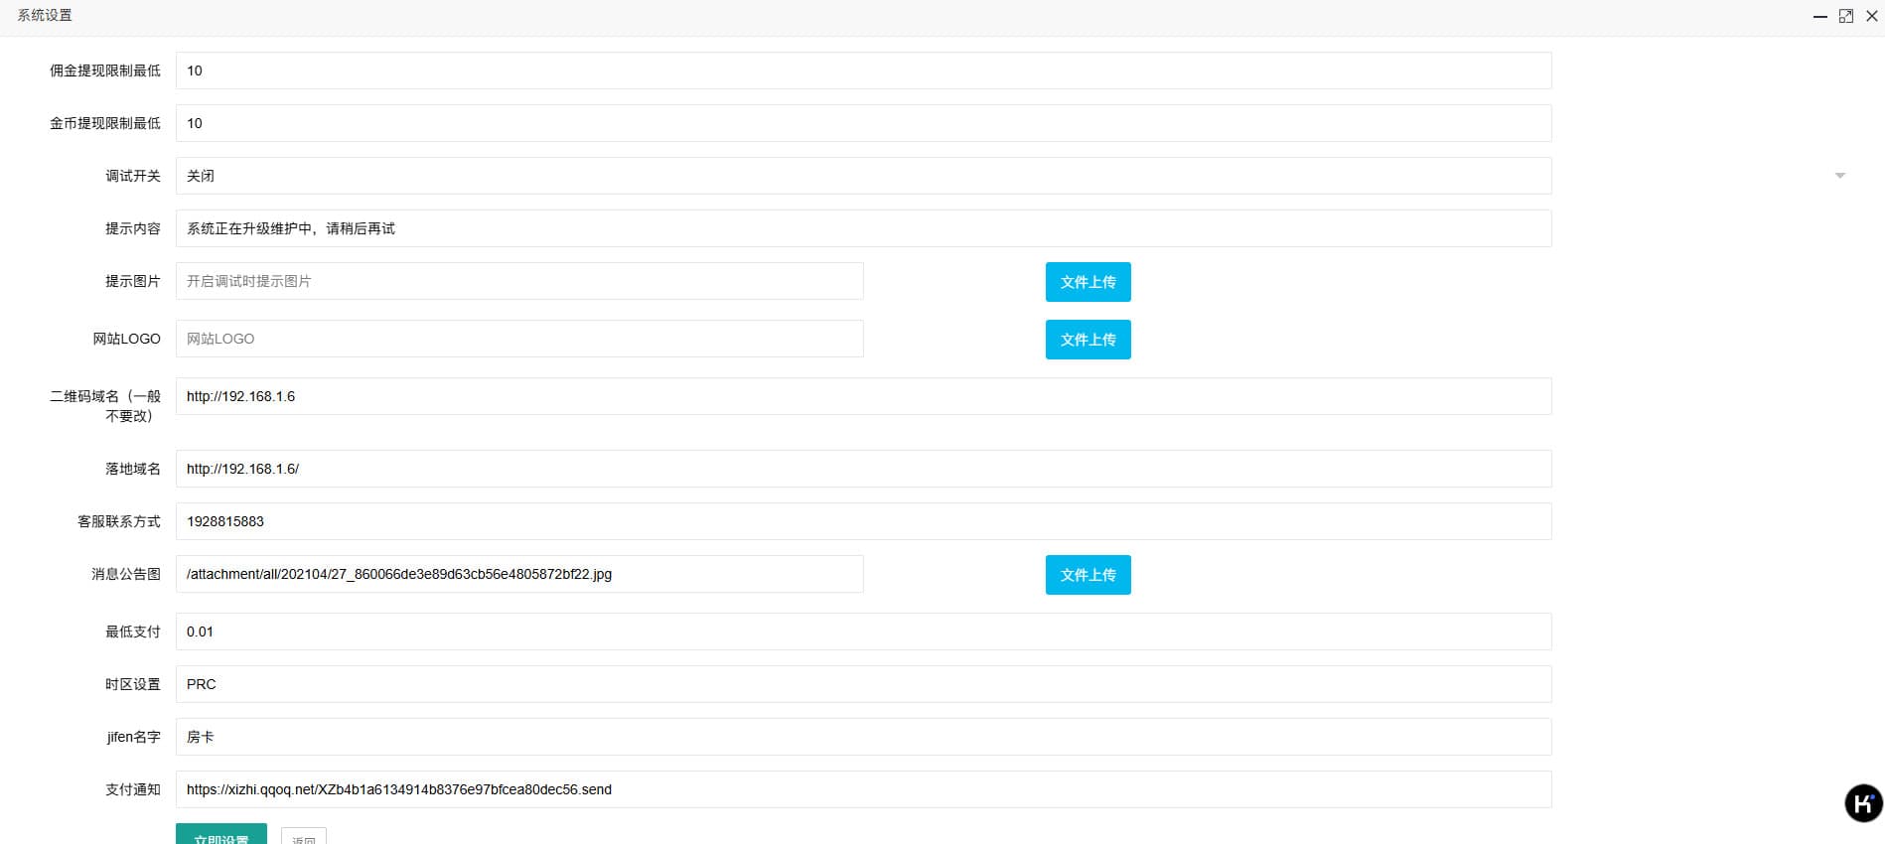Click the 二维码域名 input field

(862, 396)
